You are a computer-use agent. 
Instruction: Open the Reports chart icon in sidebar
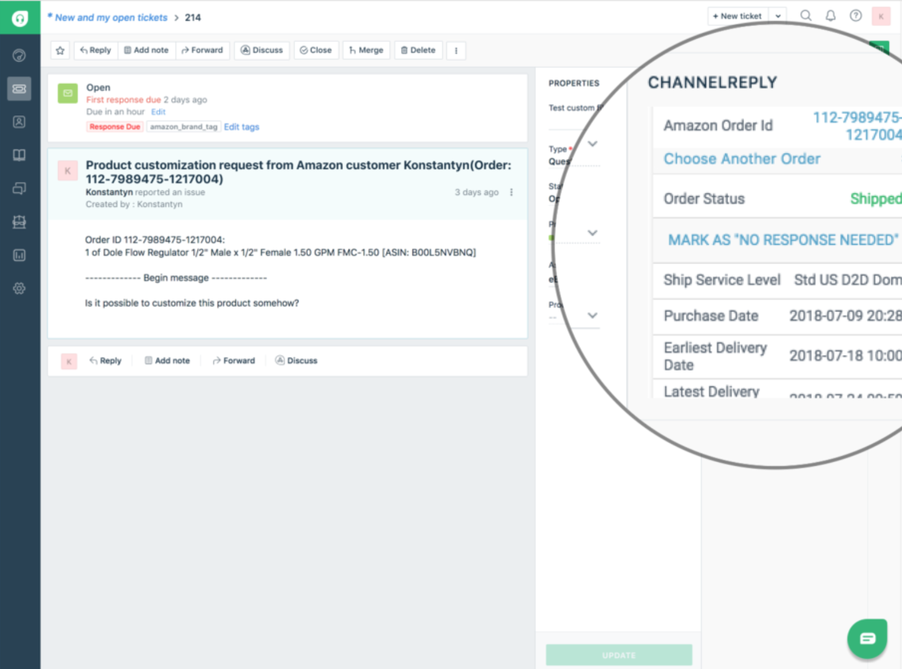click(x=20, y=255)
